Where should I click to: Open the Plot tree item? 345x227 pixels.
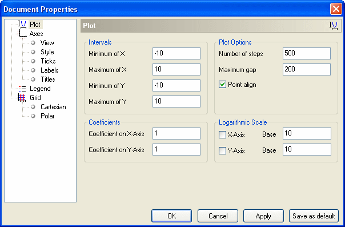(35, 25)
